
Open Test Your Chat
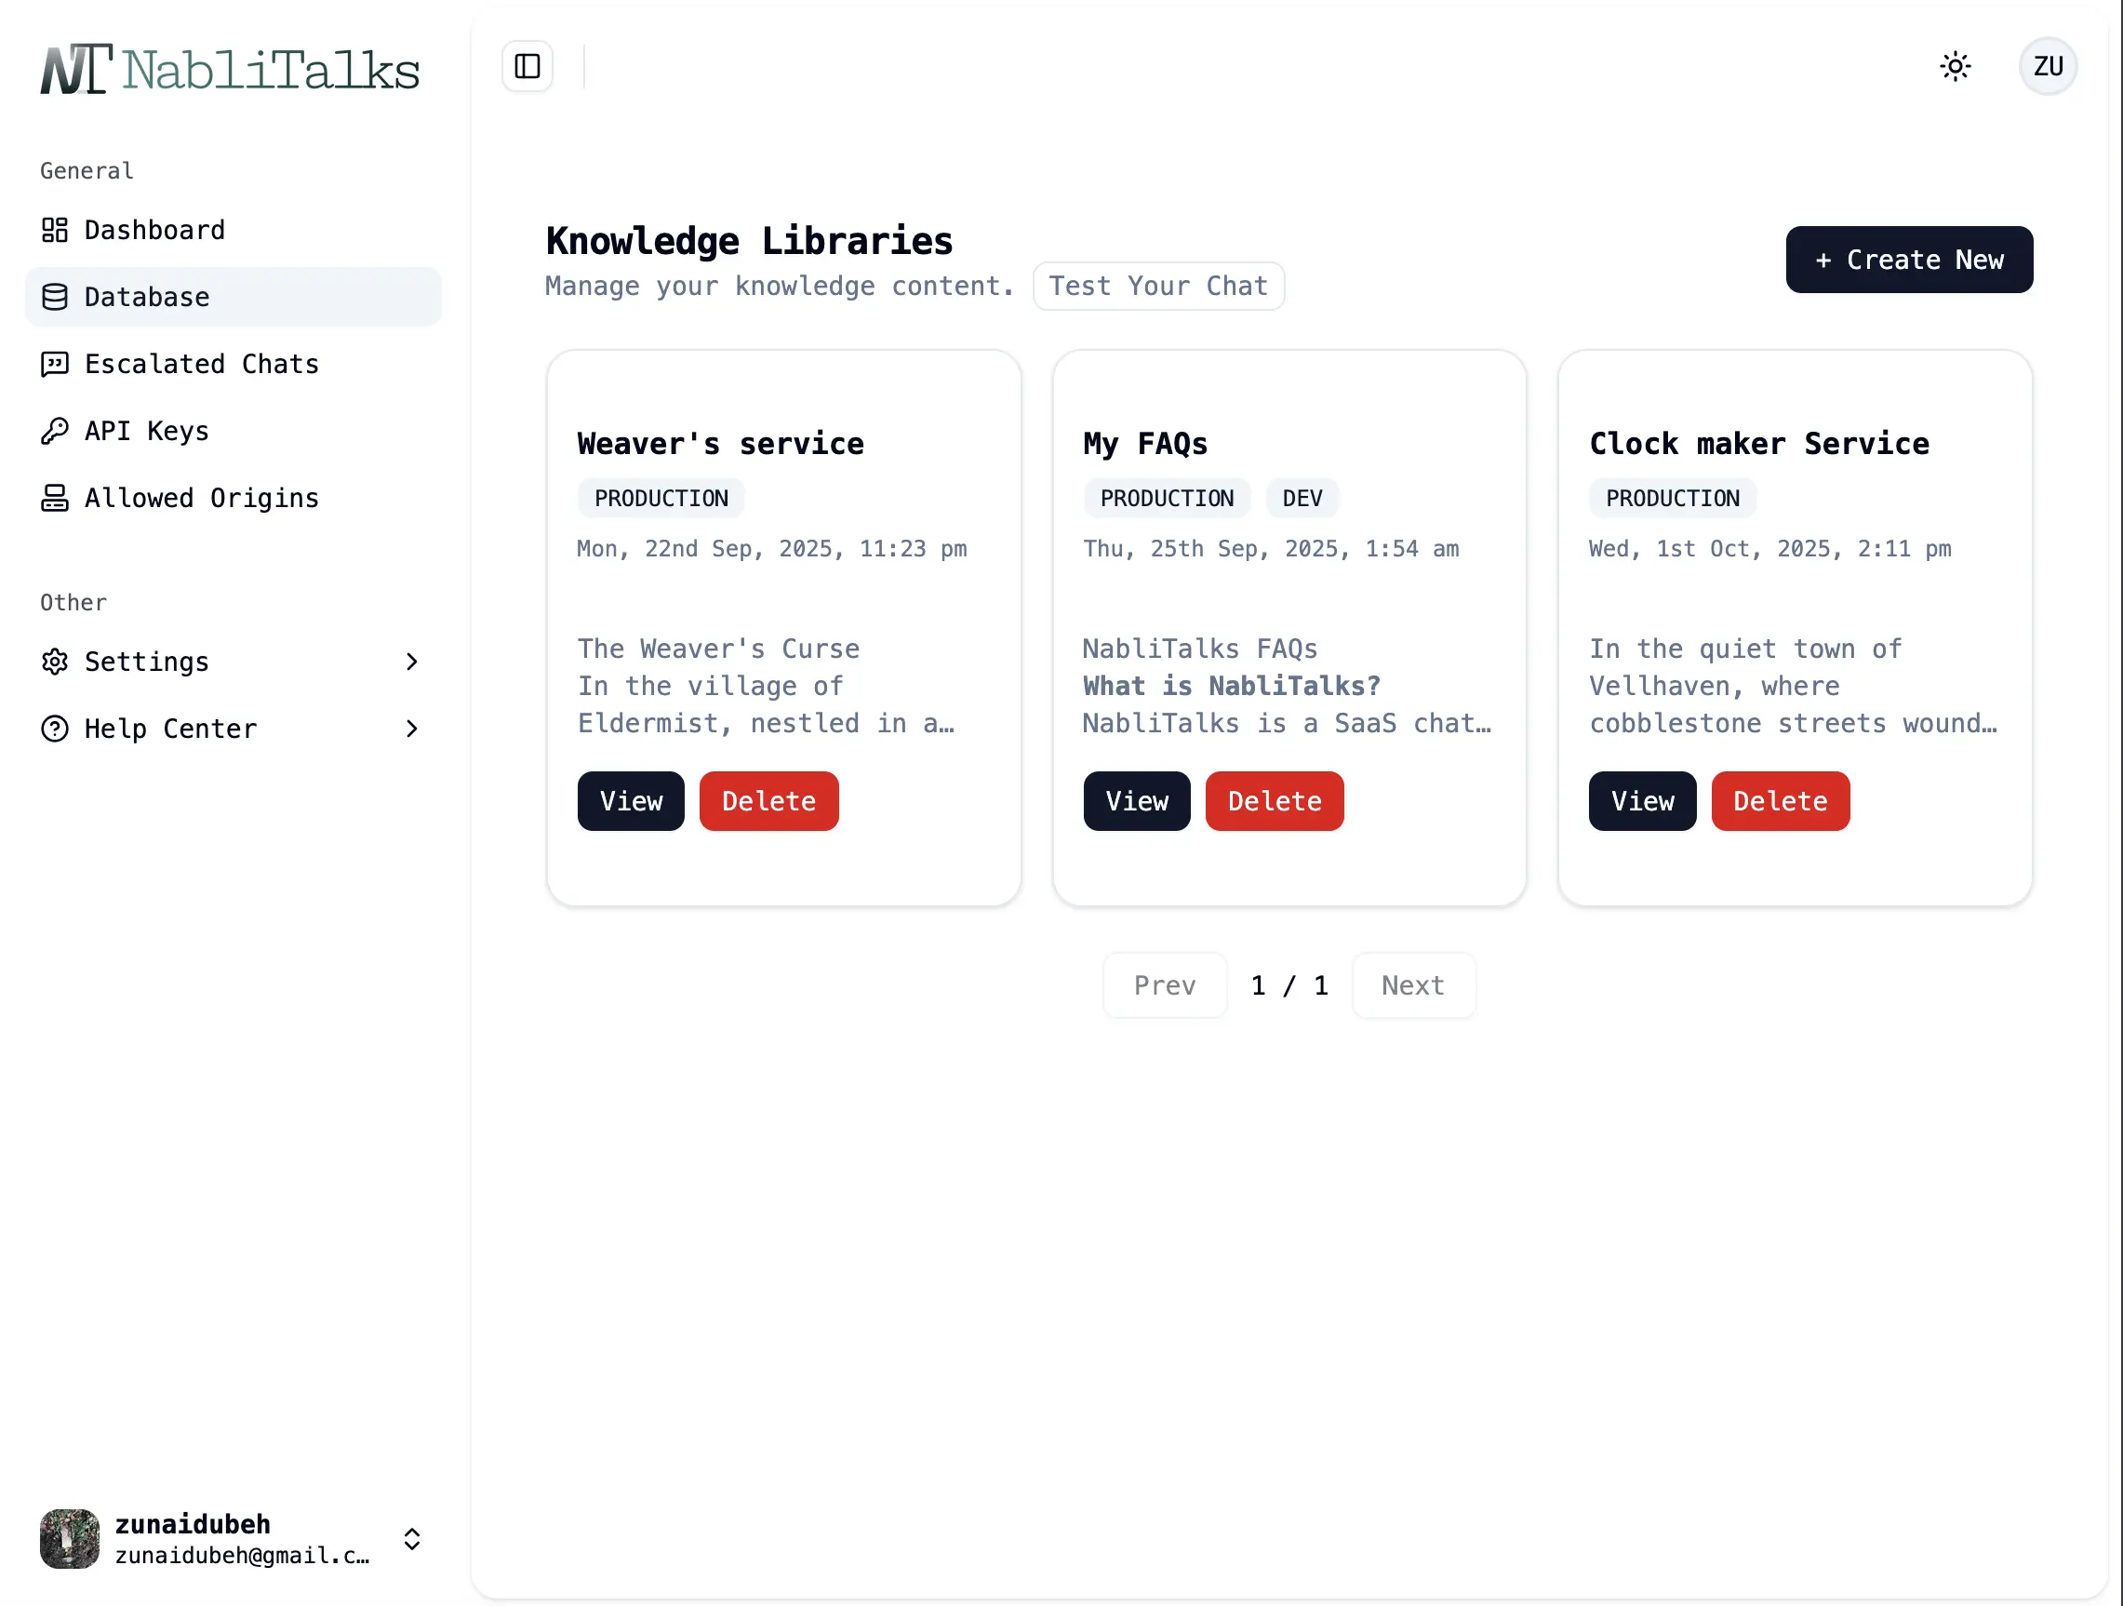tap(1158, 285)
